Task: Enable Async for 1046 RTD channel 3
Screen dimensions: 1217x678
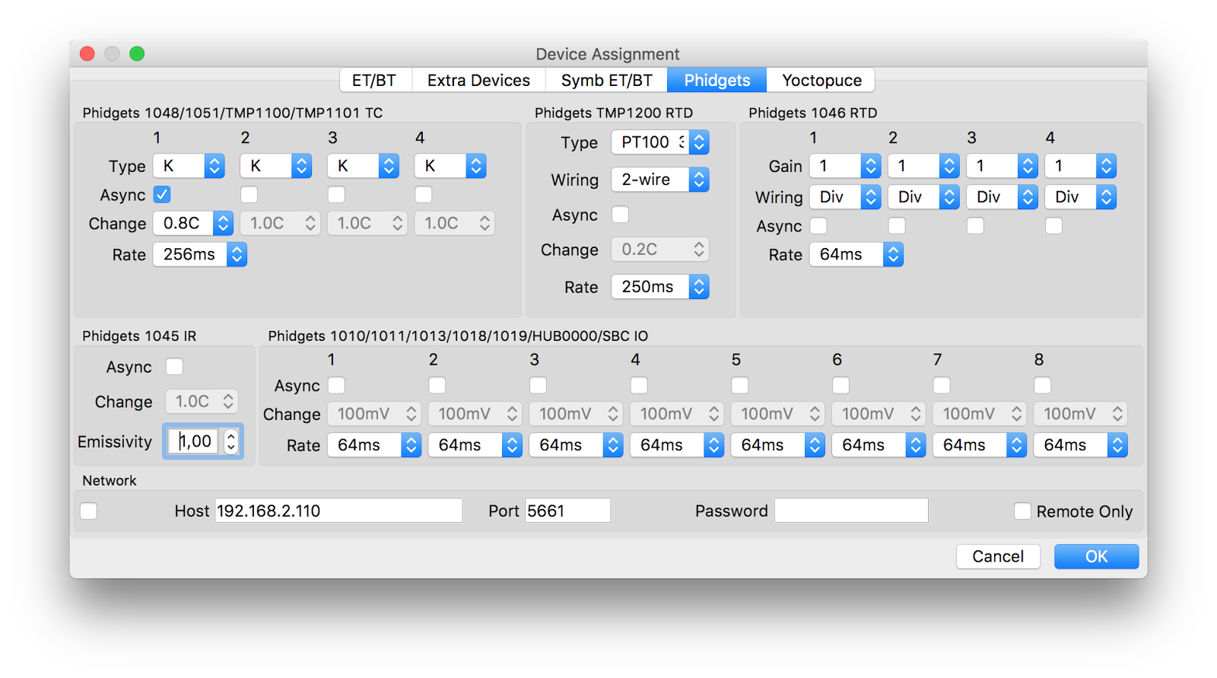Action: (x=975, y=226)
